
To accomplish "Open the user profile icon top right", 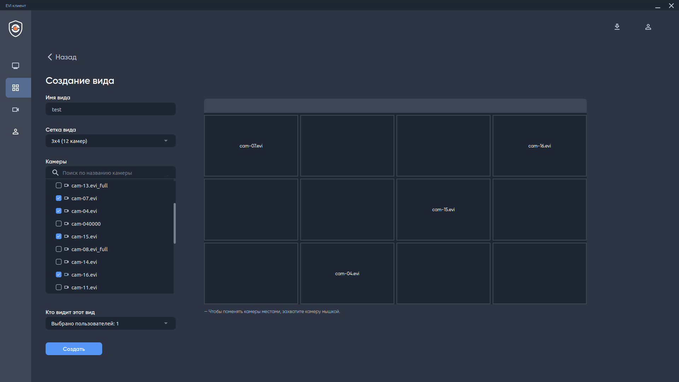I will pyautogui.click(x=648, y=27).
